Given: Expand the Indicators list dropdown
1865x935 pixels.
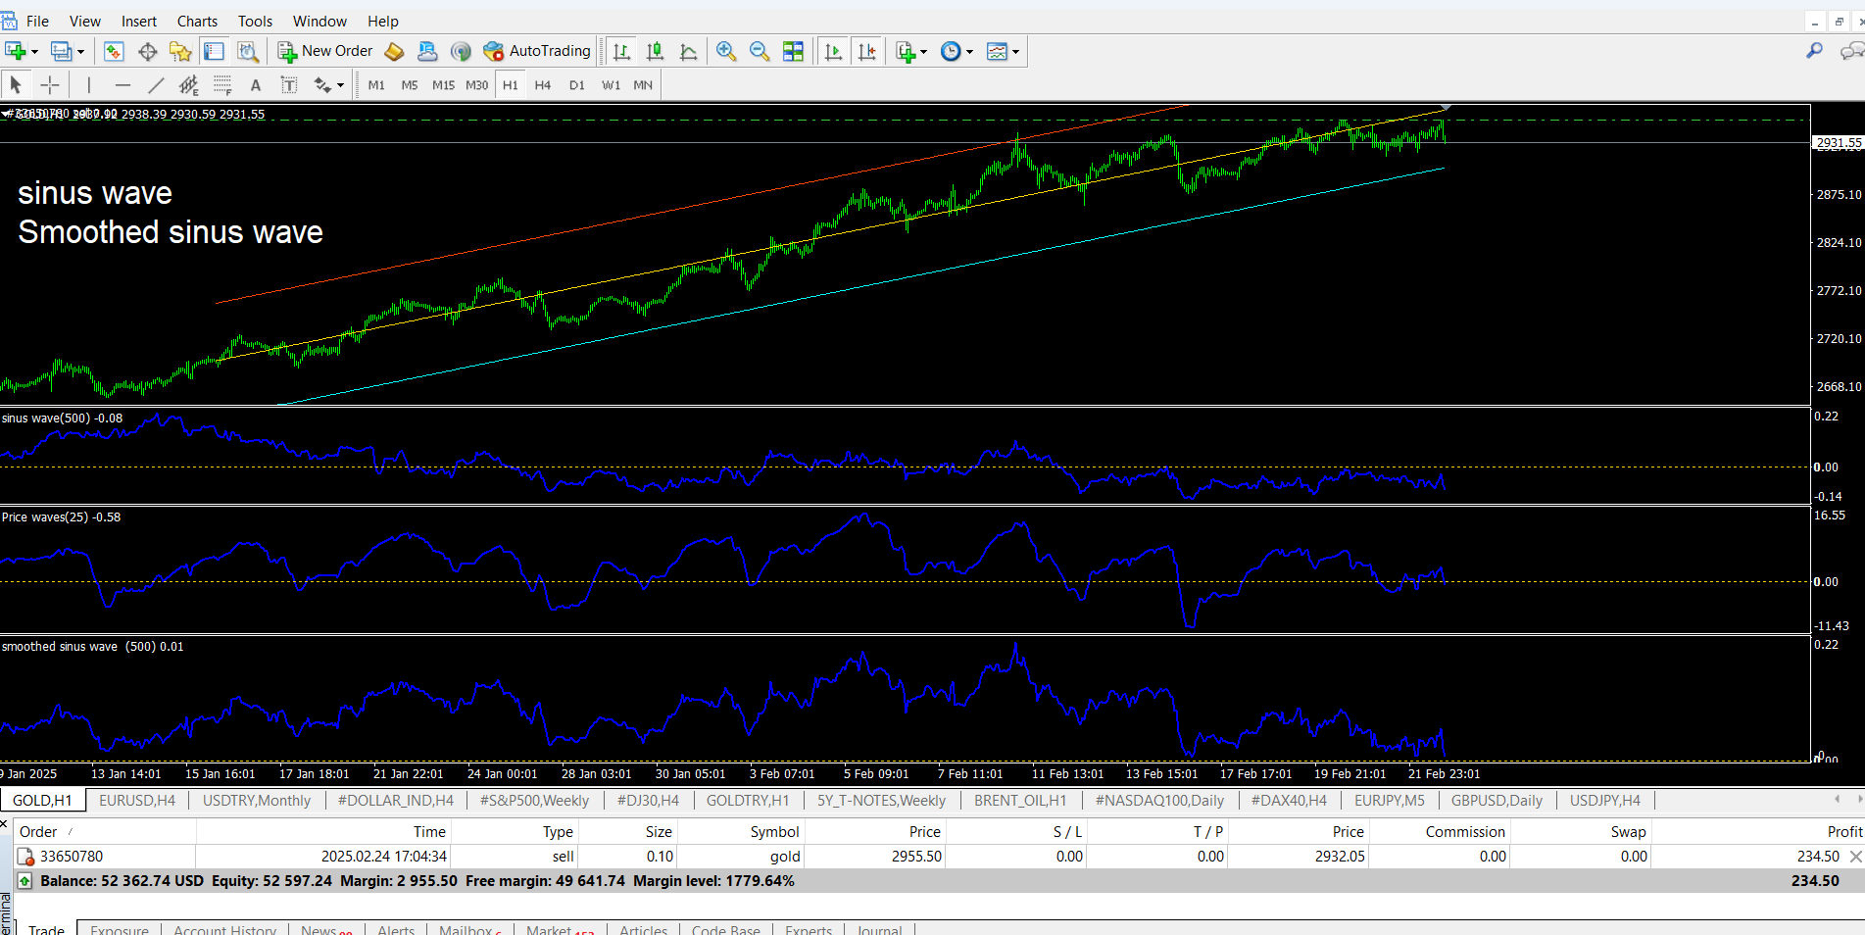Looking at the screenshot, I should click(923, 52).
